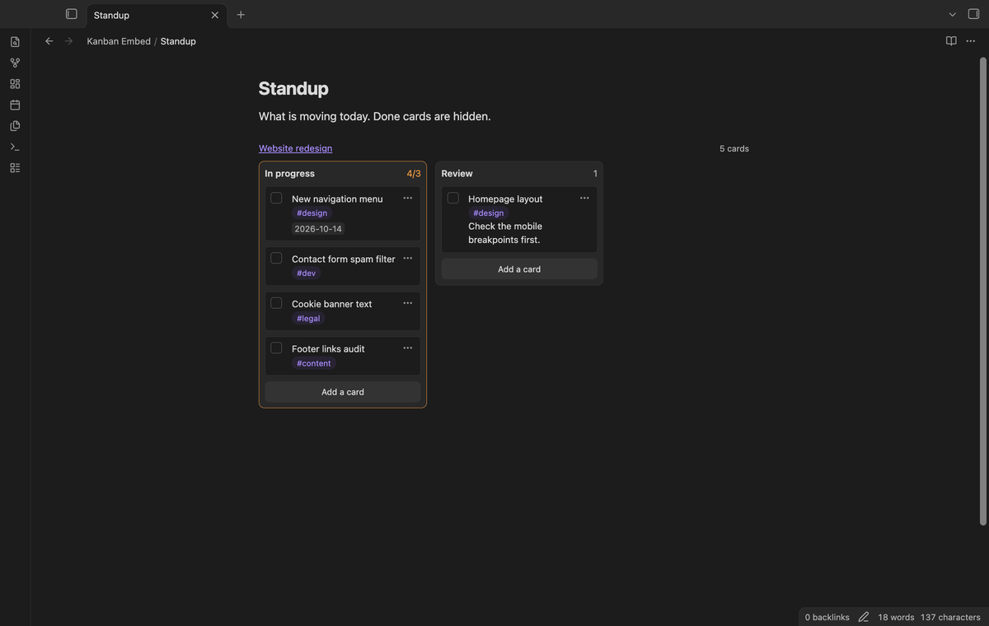Open more options menu in header
989x626 pixels.
click(971, 41)
